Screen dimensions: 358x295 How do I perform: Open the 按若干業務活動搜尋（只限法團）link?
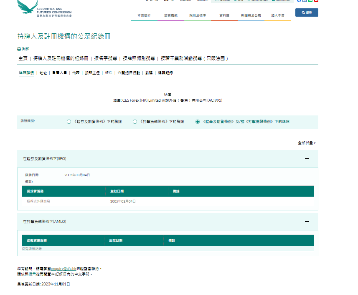click(x=194, y=59)
